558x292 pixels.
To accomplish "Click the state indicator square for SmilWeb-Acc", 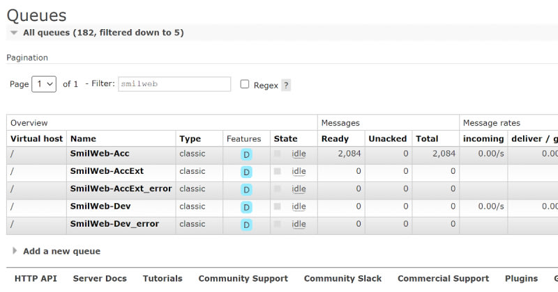I will 278,154.
